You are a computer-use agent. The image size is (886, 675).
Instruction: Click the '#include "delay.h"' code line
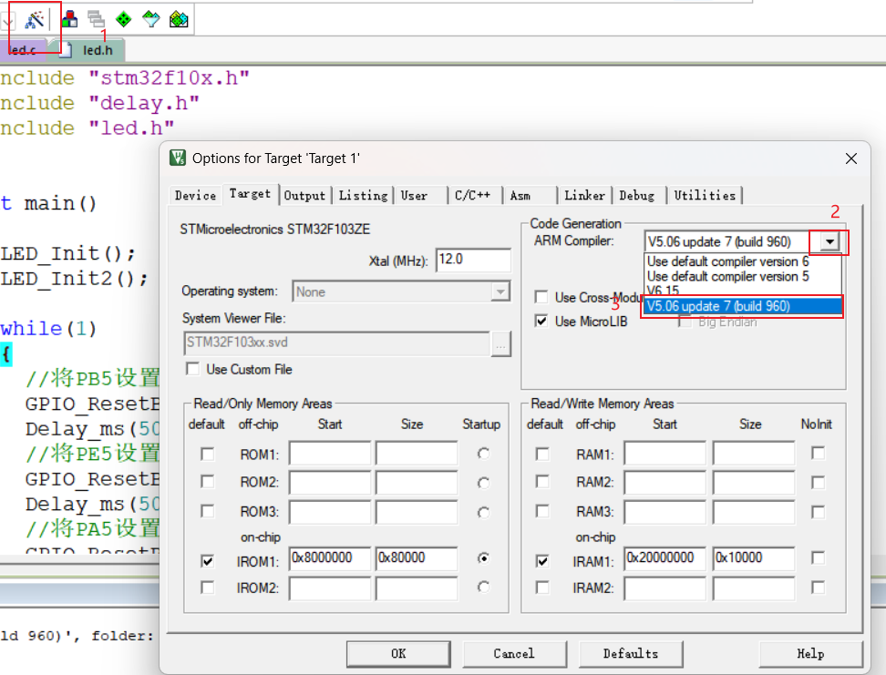pos(99,103)
